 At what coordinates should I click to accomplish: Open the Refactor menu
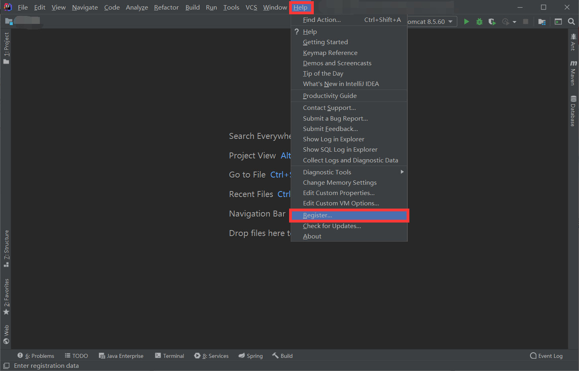click(166, 7)
